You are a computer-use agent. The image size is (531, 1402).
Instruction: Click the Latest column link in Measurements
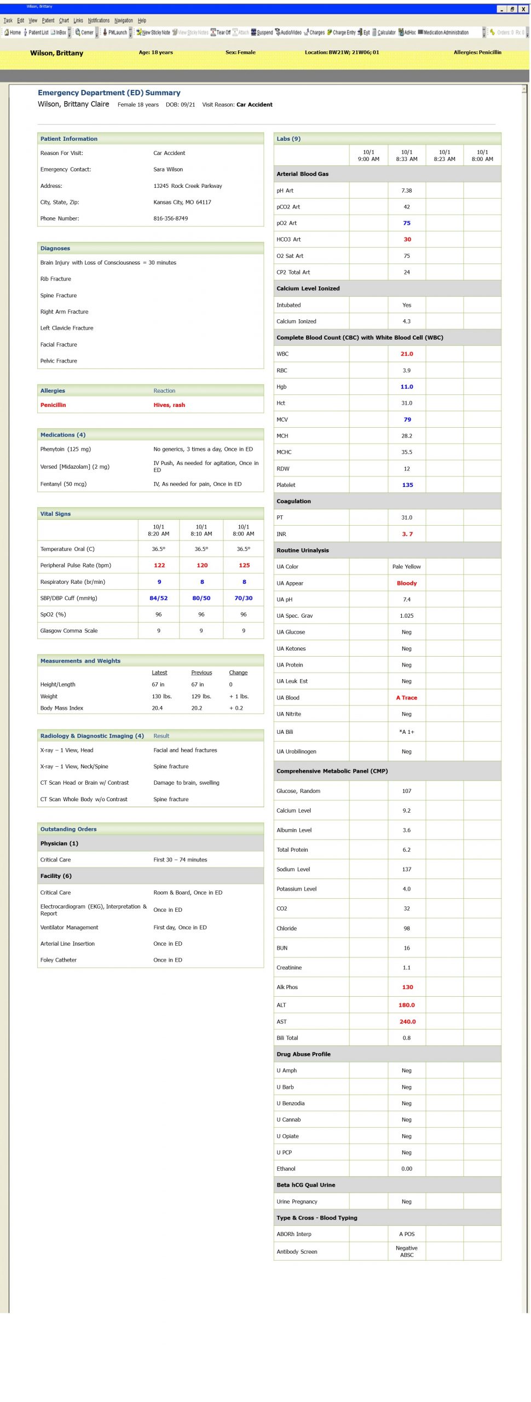click(x=159, y=673)
